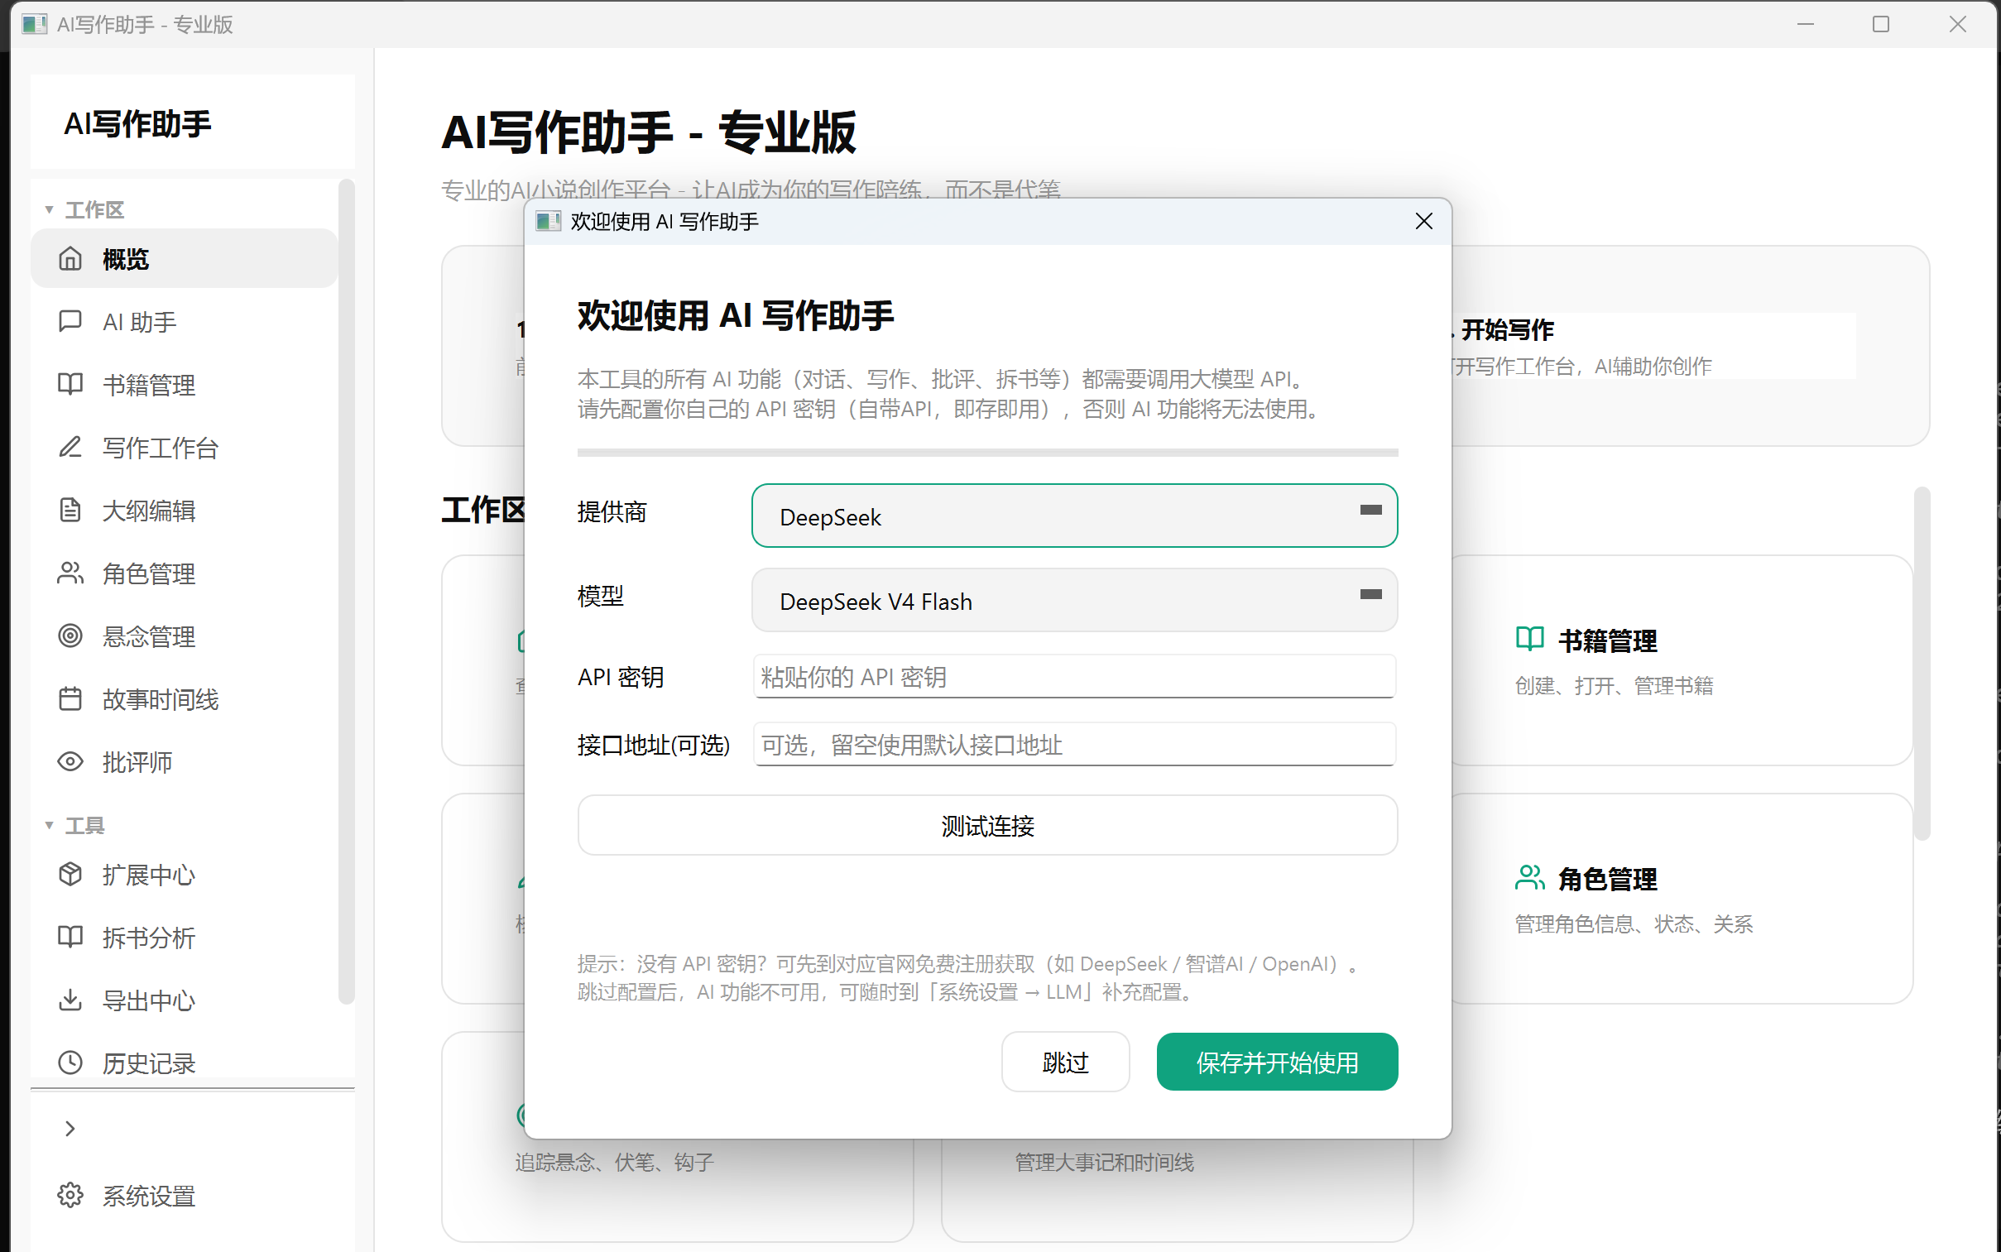2001x1252 pixels.
Task: Click the green people icon on 角色管理 card
Action: click(x=1530, y=878)
